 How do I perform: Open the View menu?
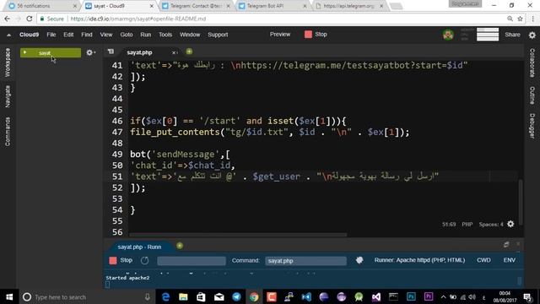[x=106, y=35]
